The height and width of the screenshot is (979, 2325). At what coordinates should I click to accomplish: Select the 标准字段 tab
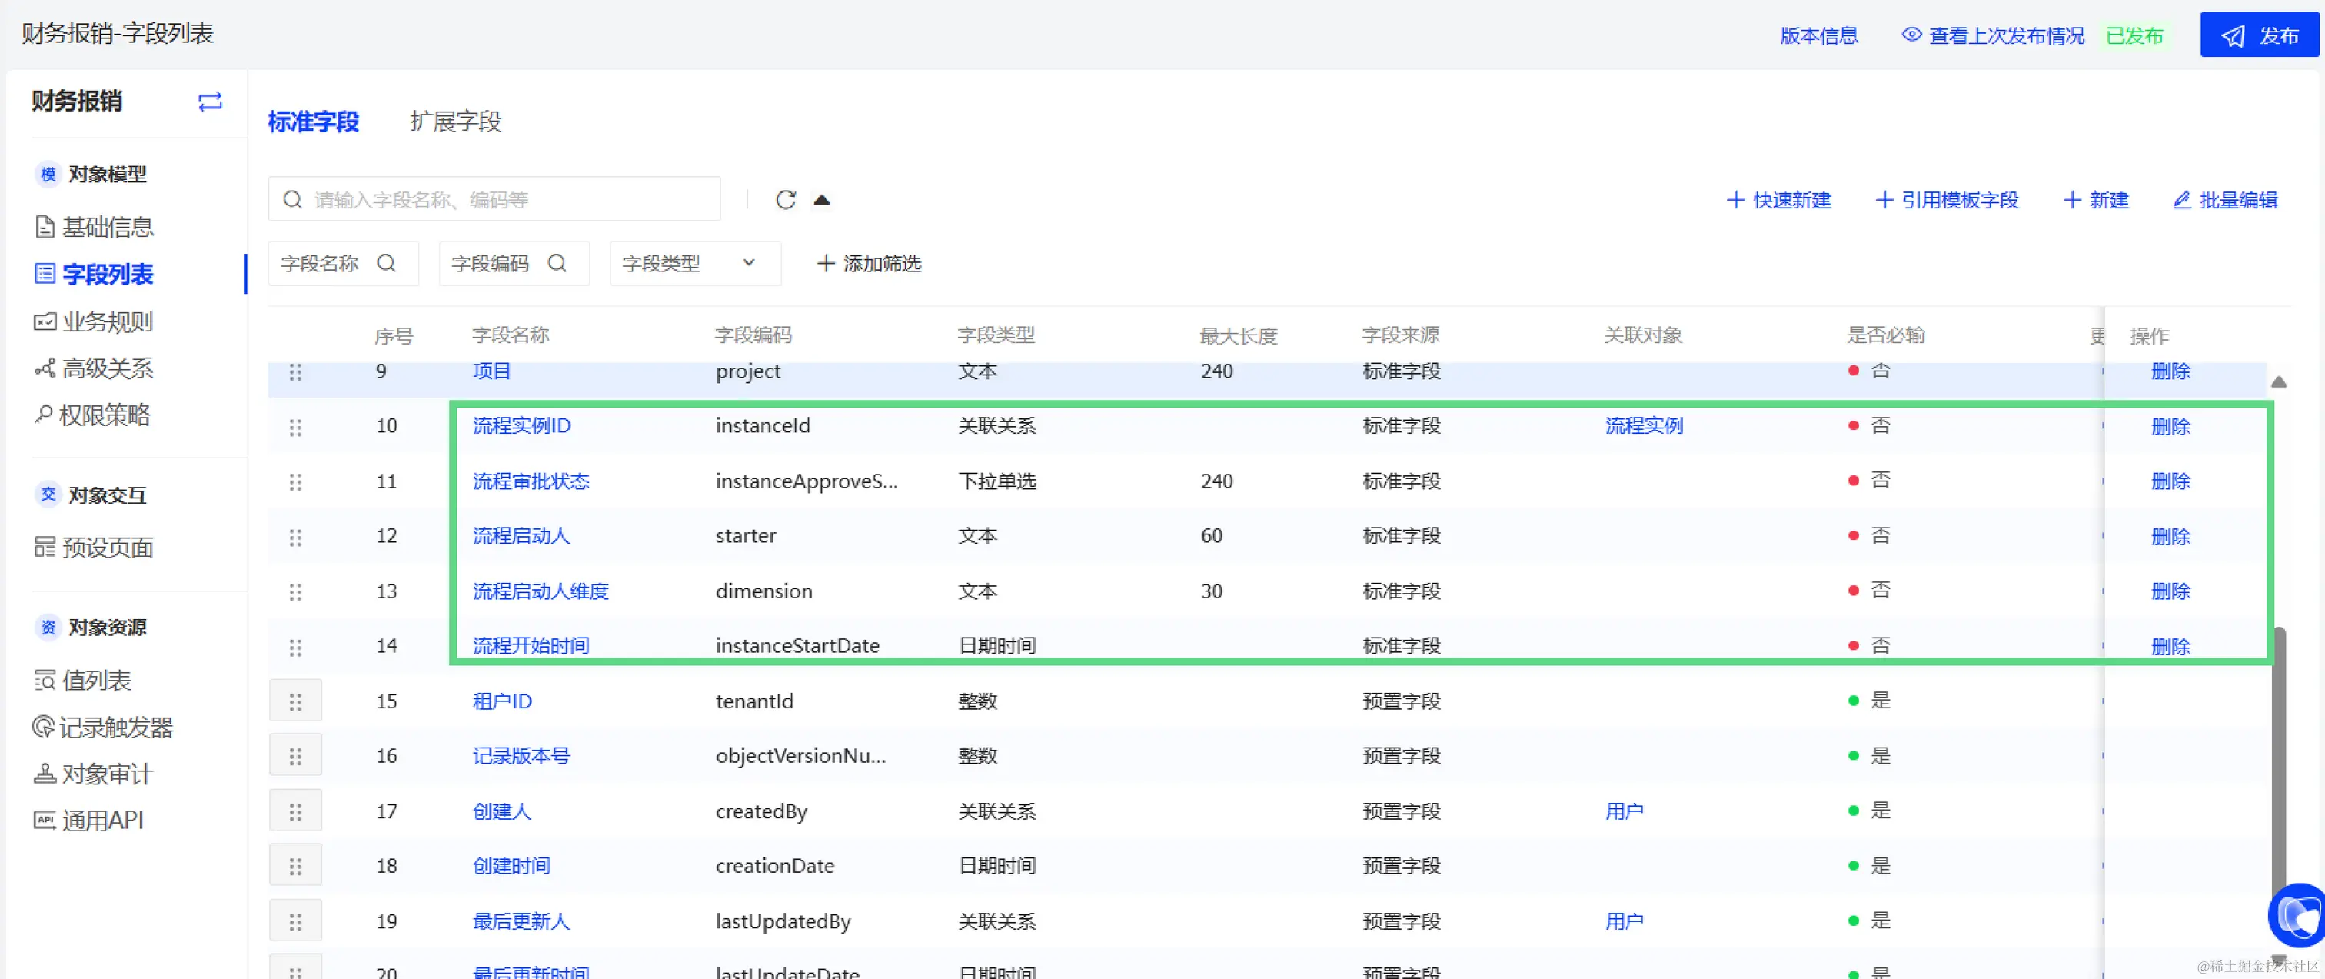point(313,122)
